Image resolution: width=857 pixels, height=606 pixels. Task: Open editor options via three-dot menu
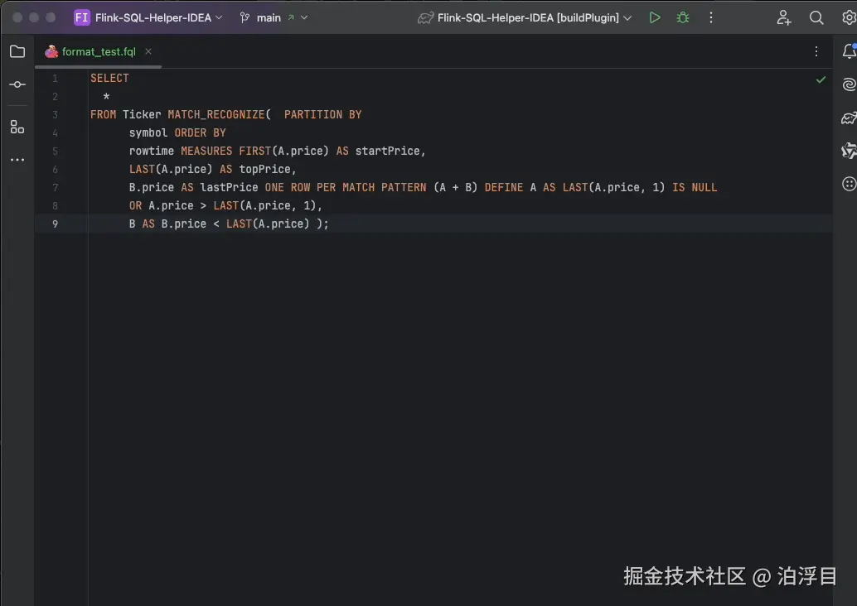816,50
